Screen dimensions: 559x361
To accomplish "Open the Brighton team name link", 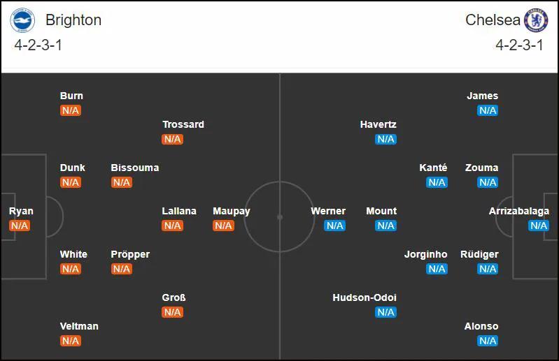I will (x=73, y=20).
